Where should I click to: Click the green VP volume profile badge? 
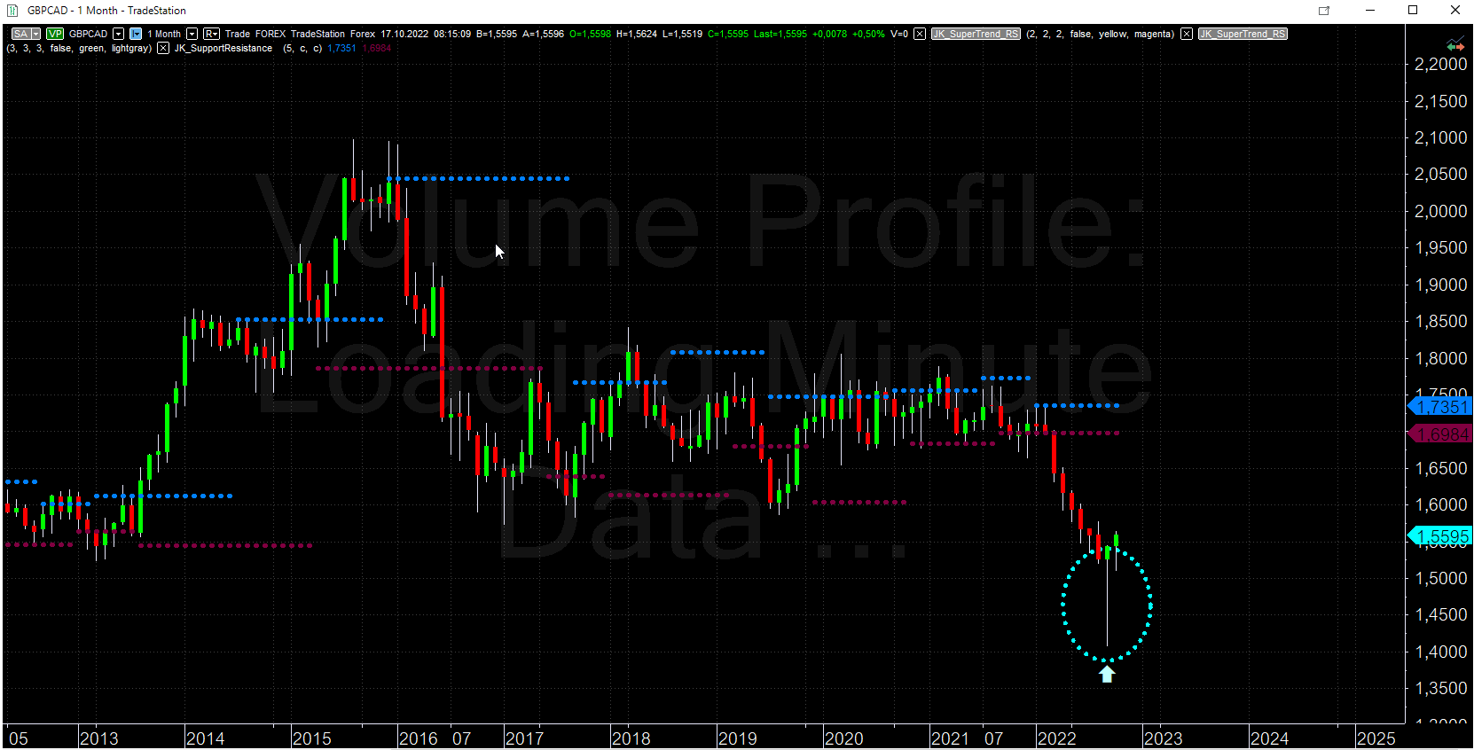pyautogui.click(x=55, y=34)
